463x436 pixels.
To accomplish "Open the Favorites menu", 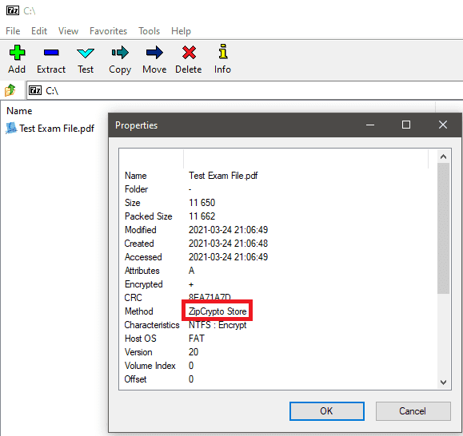I will click(109, 31).
